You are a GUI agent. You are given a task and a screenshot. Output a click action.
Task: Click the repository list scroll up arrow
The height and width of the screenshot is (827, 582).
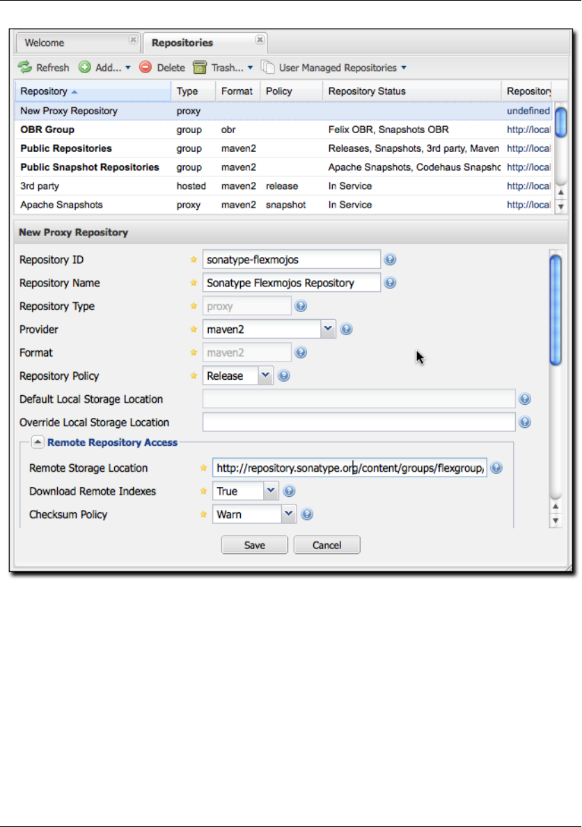[x=561, y=192]
